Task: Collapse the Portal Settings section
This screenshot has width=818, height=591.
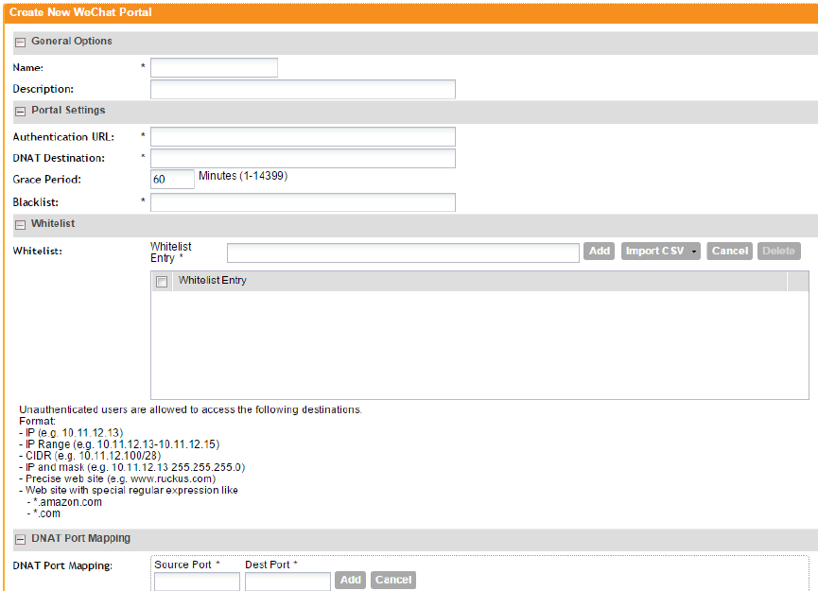Action: pyautogui.click(x=20, y=111)
